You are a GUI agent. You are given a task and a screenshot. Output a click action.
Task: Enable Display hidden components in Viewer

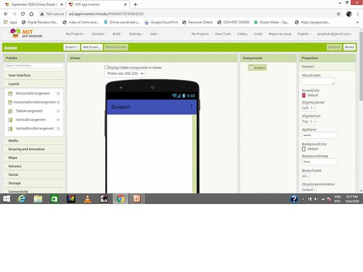coord(106,67)
